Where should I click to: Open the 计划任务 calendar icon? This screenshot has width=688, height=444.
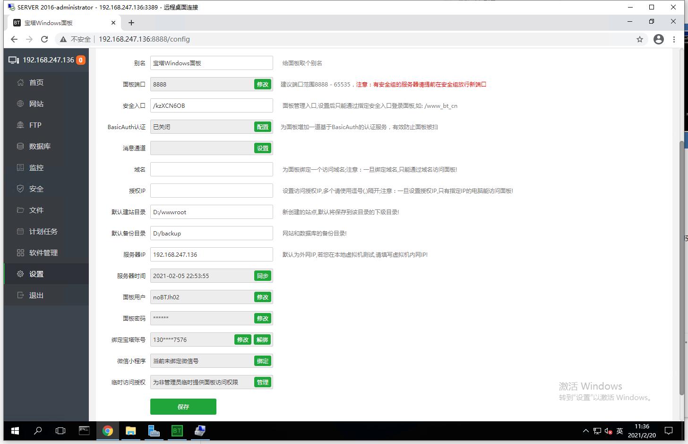[20, 231]
